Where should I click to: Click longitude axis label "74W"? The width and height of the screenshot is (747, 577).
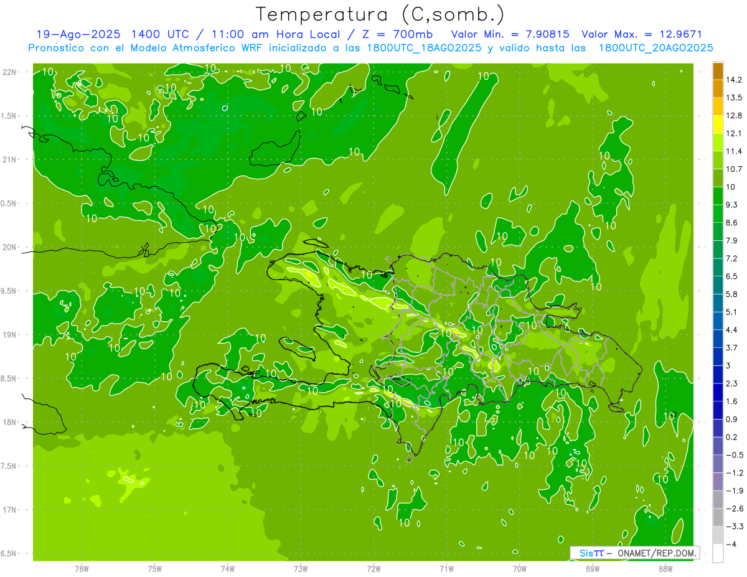tap(228, 568)
